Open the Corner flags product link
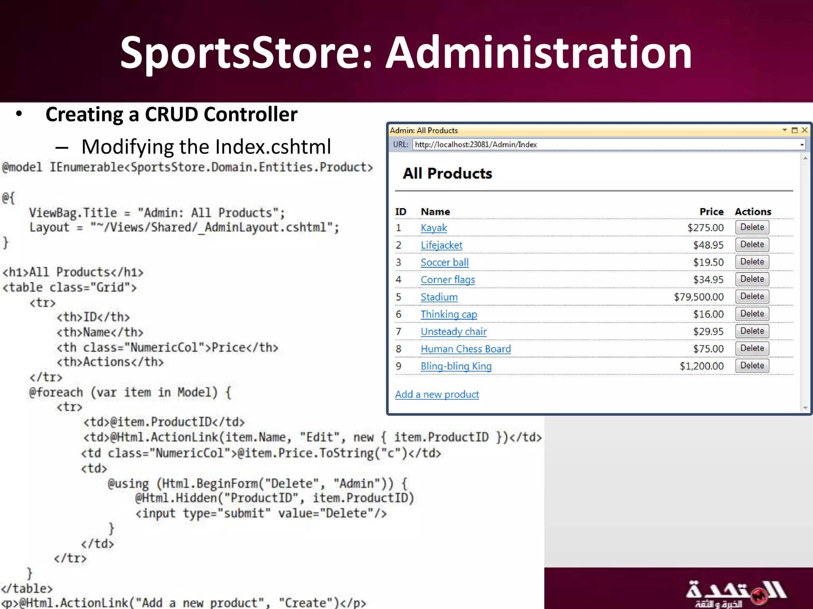This screenshot has width=813, height=609. pos(448,280)
